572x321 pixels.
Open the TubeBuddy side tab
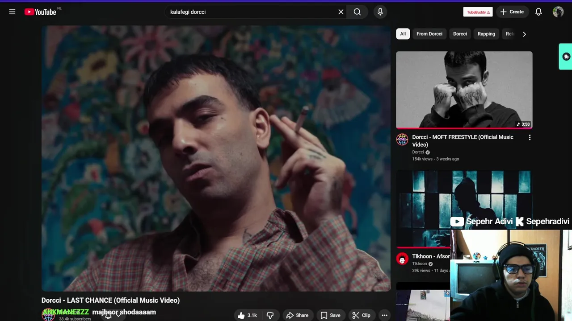point(566,57)
